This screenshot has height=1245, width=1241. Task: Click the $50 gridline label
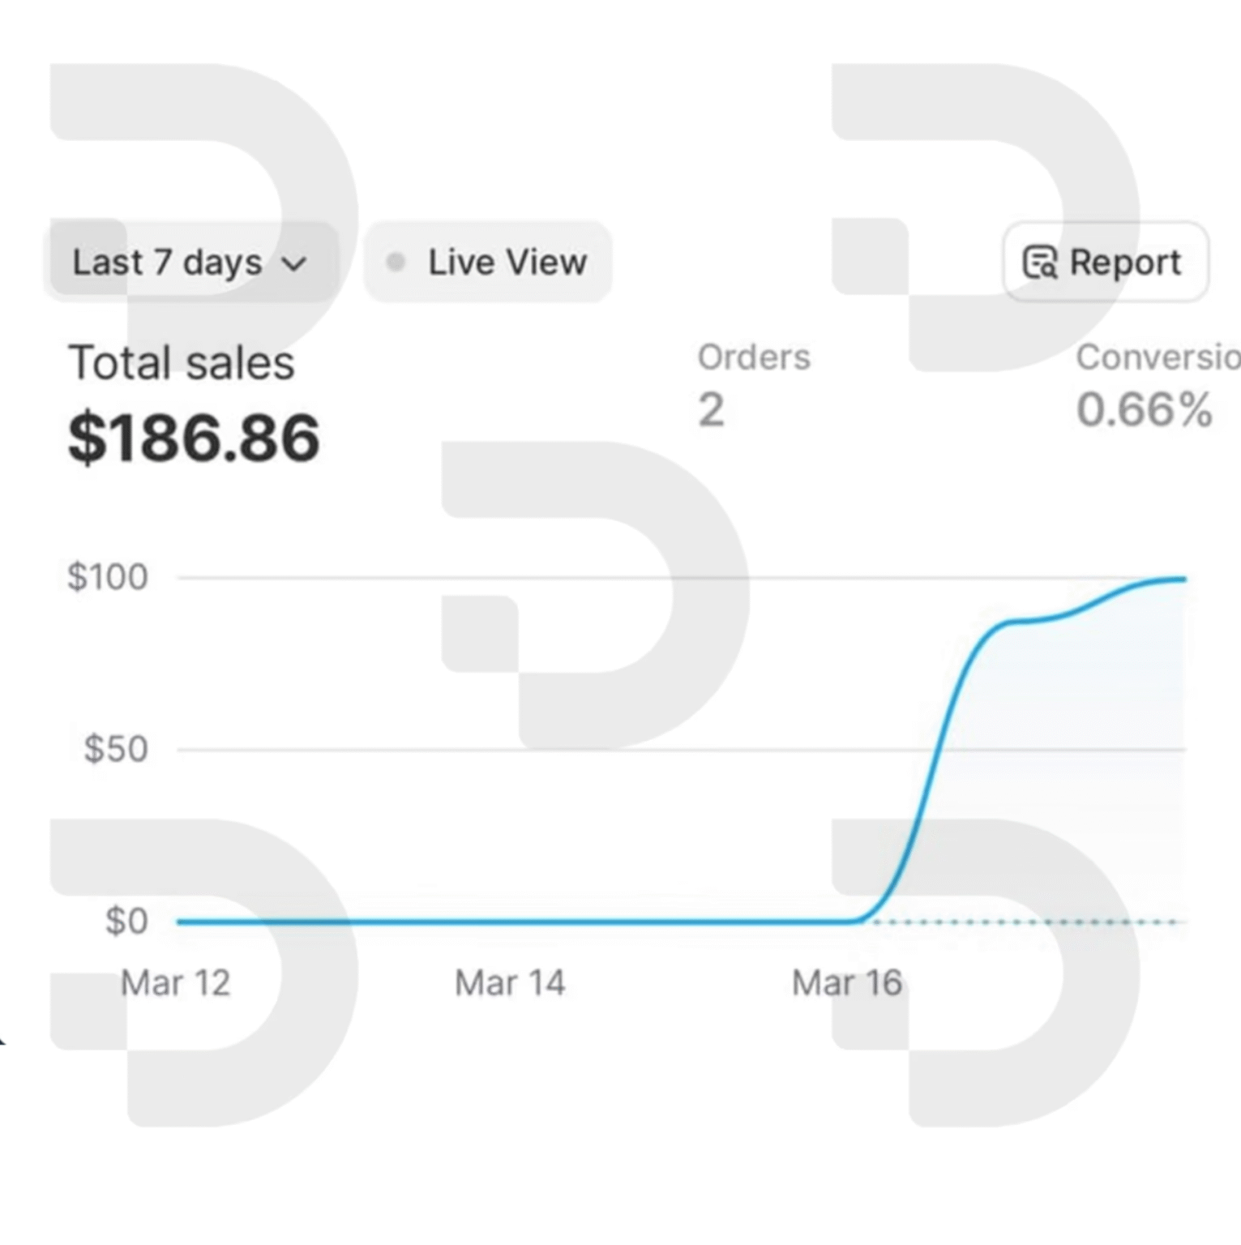(116, 749)
